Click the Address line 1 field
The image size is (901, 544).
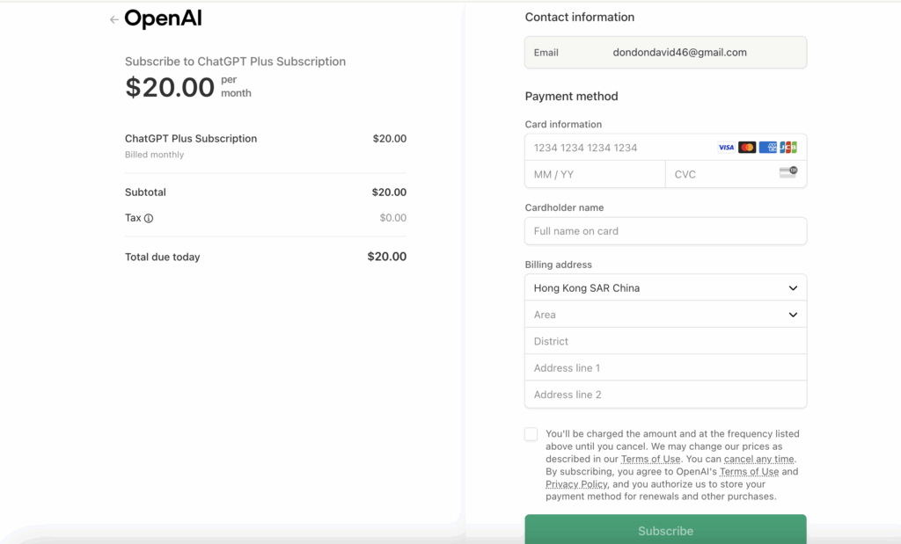(x=665, y=368)
